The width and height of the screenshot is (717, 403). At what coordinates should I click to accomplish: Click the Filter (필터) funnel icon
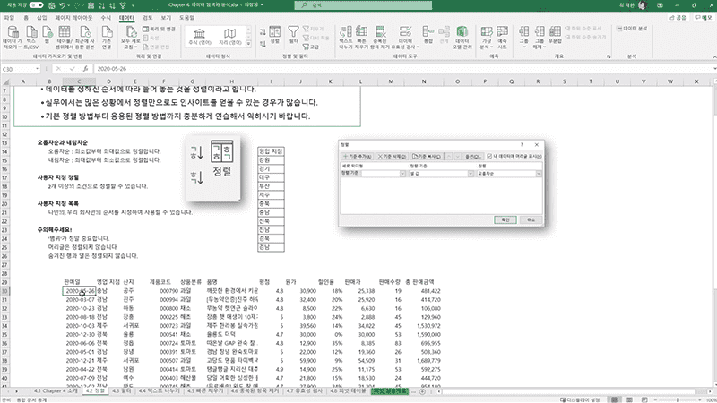pos(294,34)
